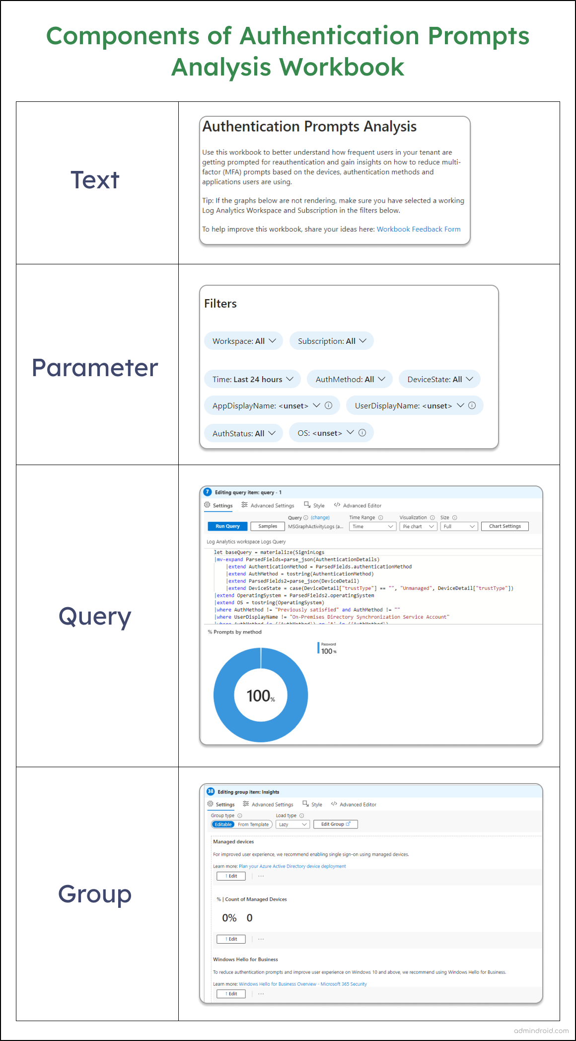Click the Run Query button

[x=227, y=526]
